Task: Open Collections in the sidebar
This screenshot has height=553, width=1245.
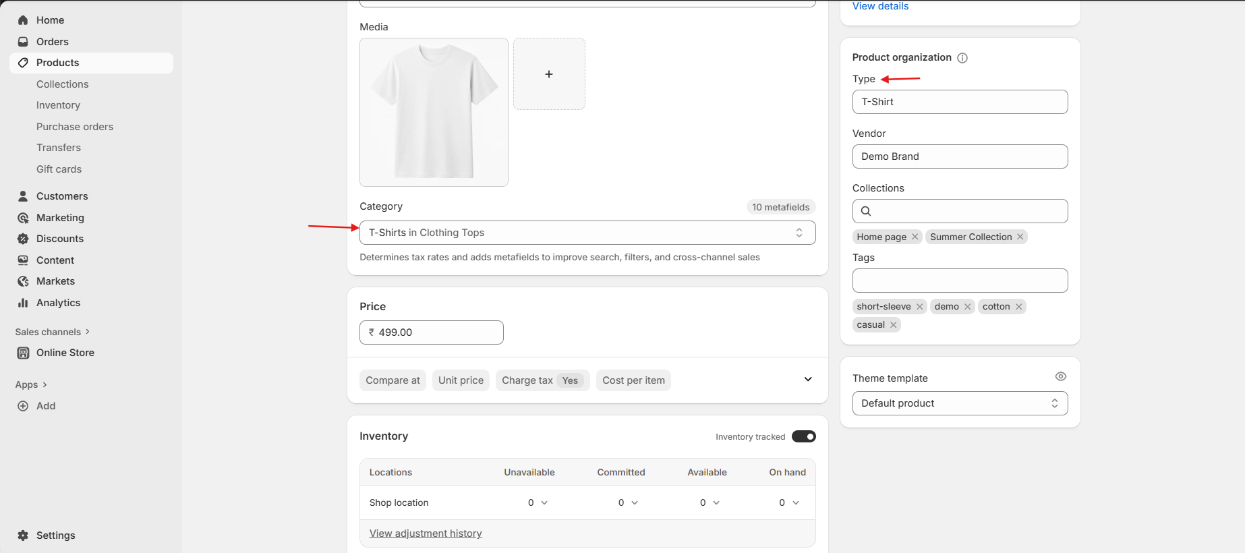Action: 63,84
